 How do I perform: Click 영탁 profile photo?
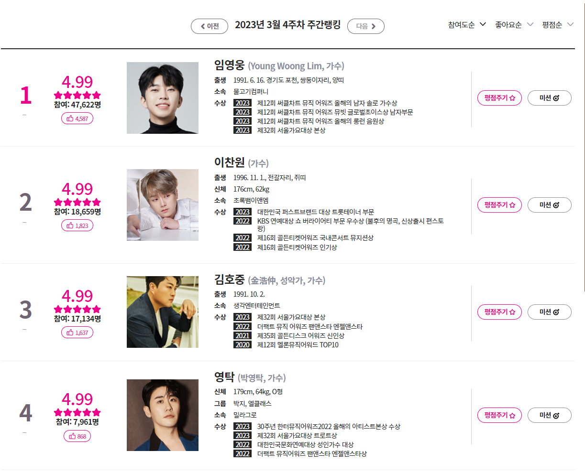click(x=163, y=415)
